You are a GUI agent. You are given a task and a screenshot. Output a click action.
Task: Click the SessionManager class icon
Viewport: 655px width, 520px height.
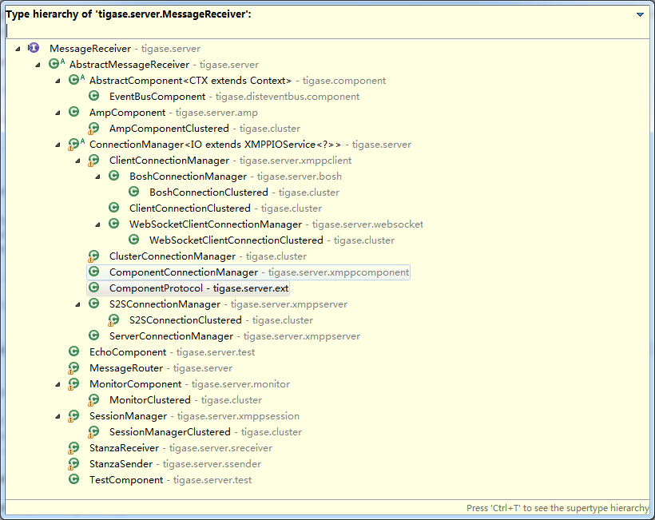click(73, 415)
